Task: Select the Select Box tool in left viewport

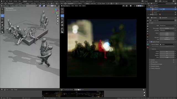Action: (2, 9)
